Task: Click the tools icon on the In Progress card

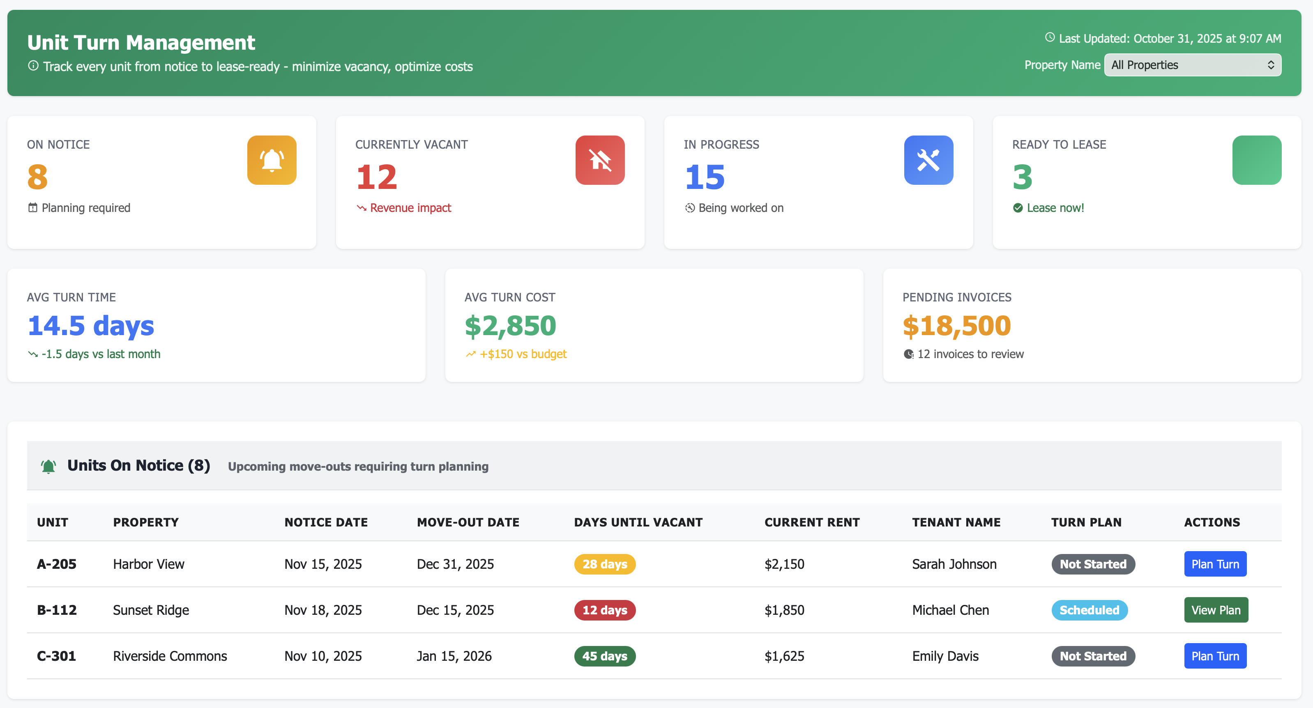Action: coord(928,160)
